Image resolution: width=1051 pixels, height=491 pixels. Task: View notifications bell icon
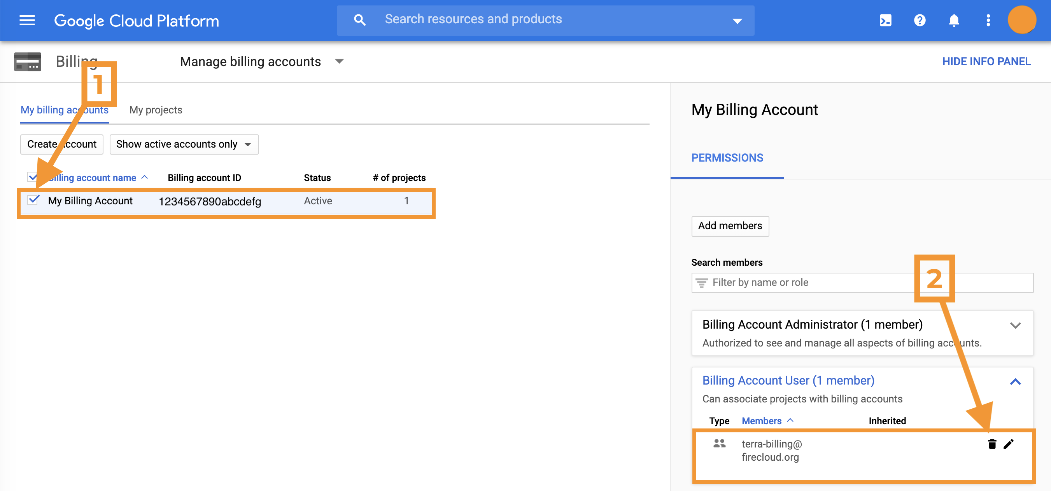[953, 20]
